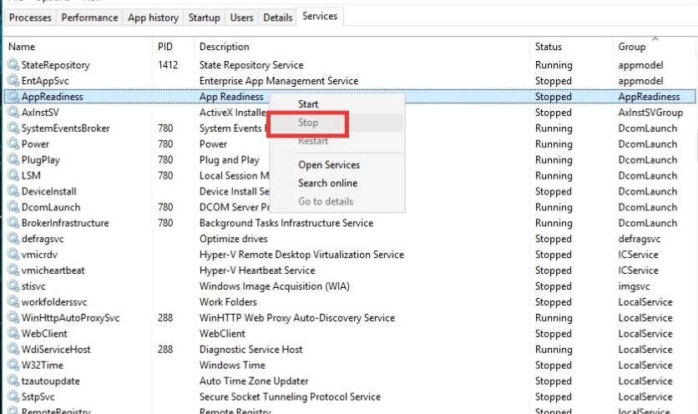The image size is (698, 414).
Task: Click 'Enterprise App Management Service' description
Action: [279, 81]
